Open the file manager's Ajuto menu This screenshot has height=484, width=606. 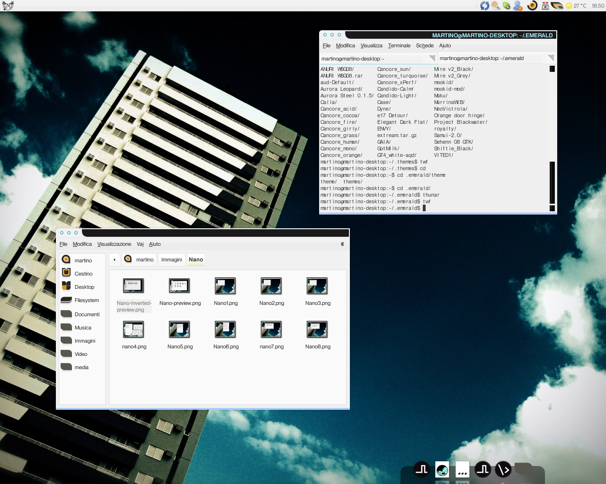coord(155,244)
